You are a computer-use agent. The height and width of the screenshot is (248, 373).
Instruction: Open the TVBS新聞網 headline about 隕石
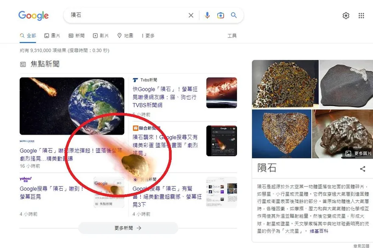tap(165, 97)
